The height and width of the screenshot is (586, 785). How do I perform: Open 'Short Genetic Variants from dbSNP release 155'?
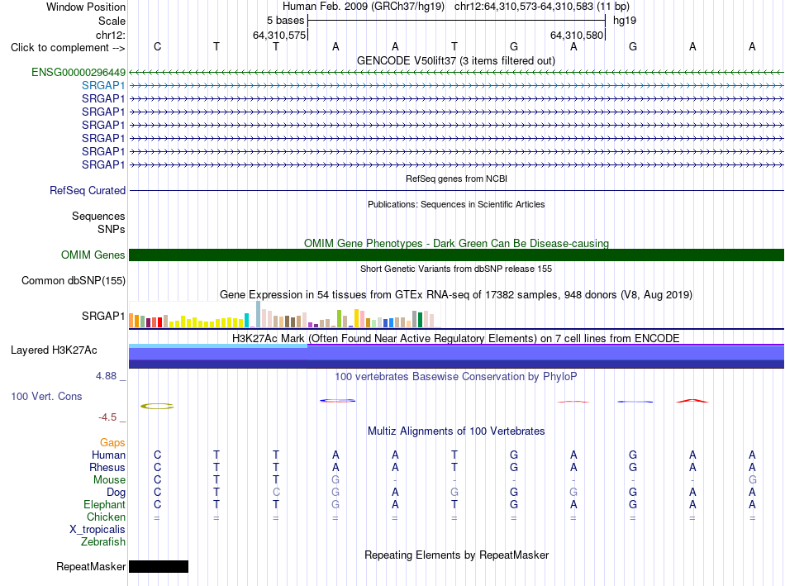click(x=456, y=269)
